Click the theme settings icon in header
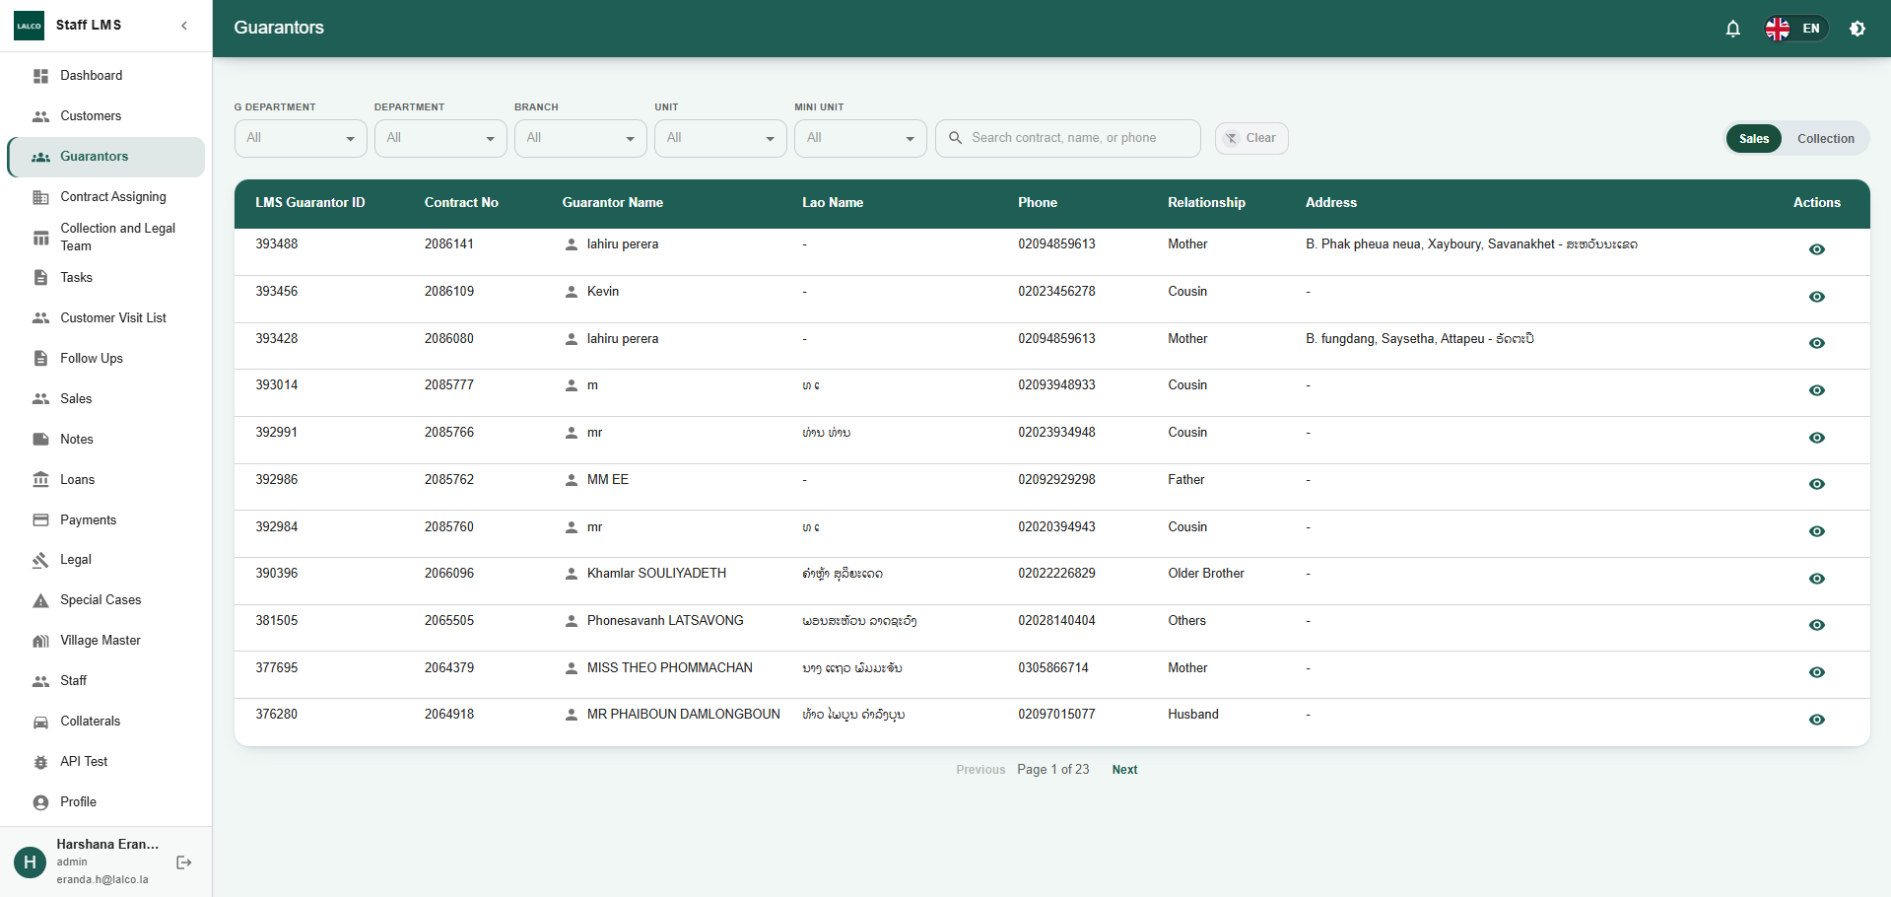Viewport: 1891px width, 897px height. [1857, 29]
